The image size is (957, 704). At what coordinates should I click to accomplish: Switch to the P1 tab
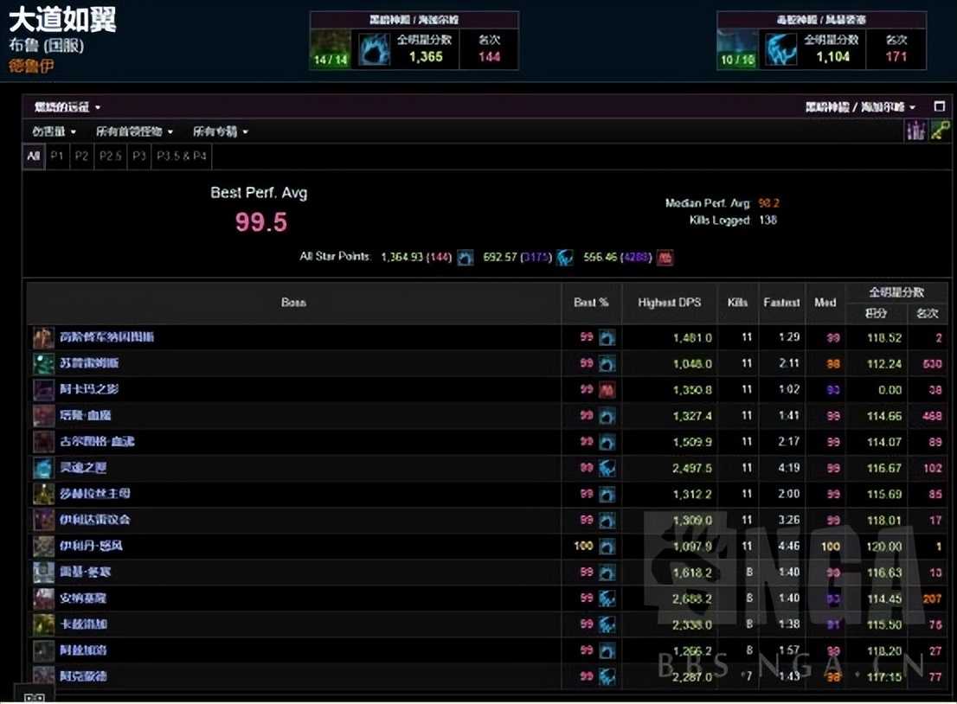57,157
